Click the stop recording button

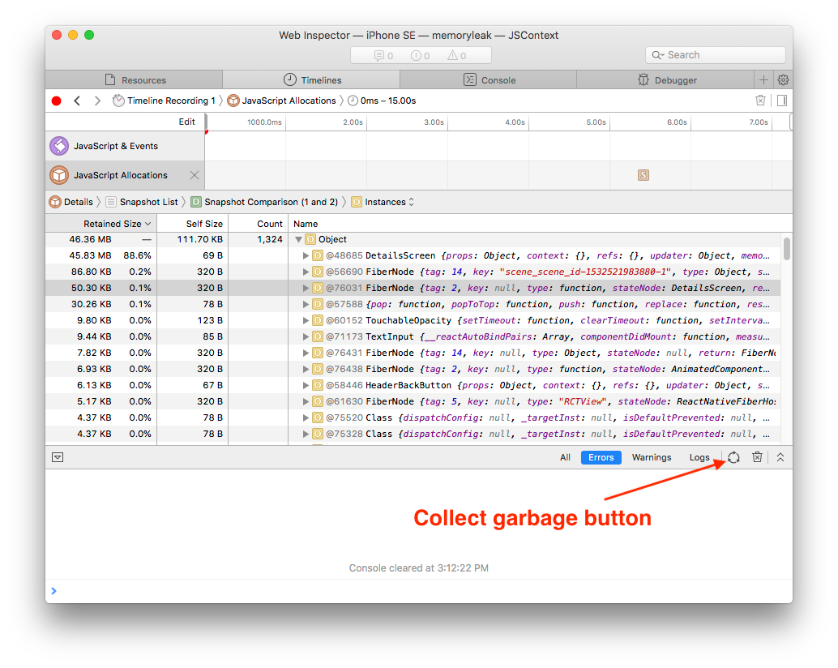pos(55,100)
